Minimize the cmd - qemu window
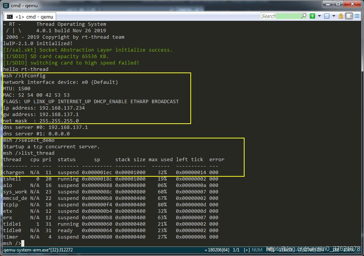 pyautogui.click(x=328, y=4)
